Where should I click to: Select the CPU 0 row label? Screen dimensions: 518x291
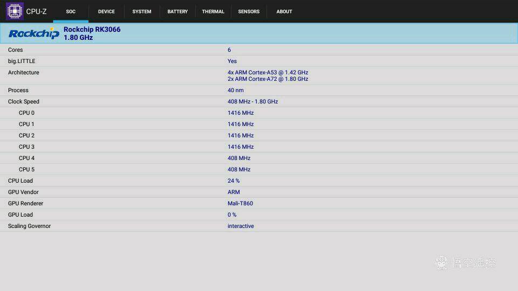click(x=26, y=113)
